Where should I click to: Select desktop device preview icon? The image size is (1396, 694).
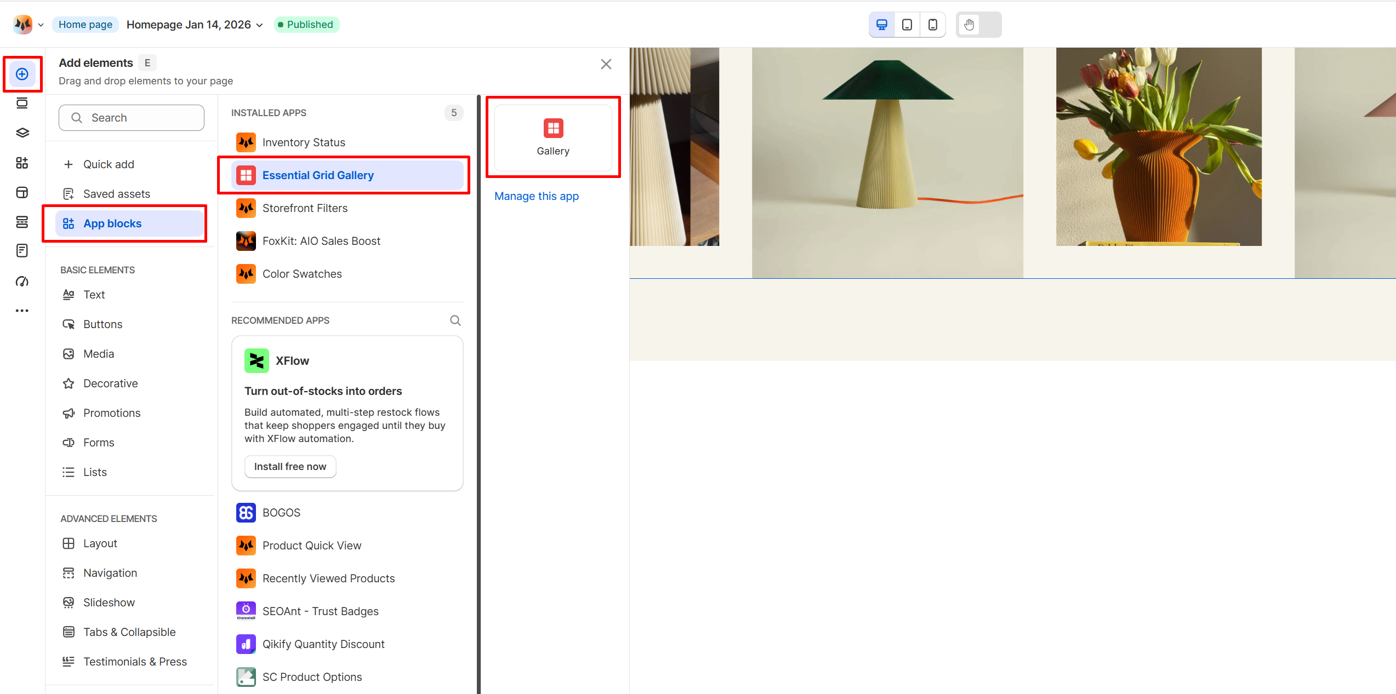point(882,25)
